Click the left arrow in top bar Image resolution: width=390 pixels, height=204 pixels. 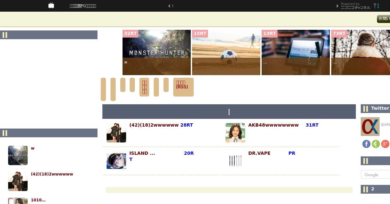click(169, 6)
